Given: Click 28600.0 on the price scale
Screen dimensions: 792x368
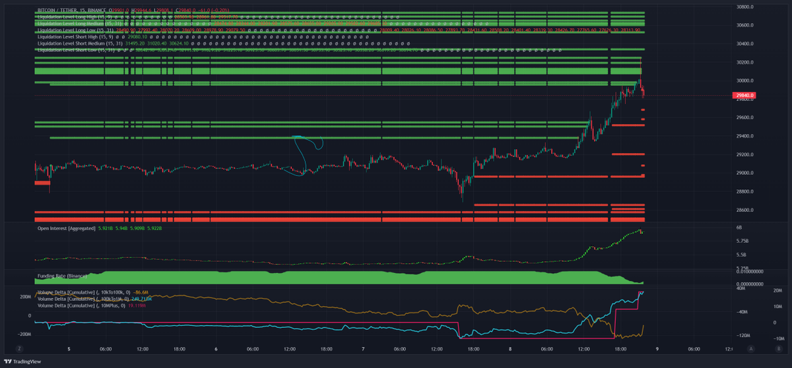Looking at the screenshot, I should point(746,210).
